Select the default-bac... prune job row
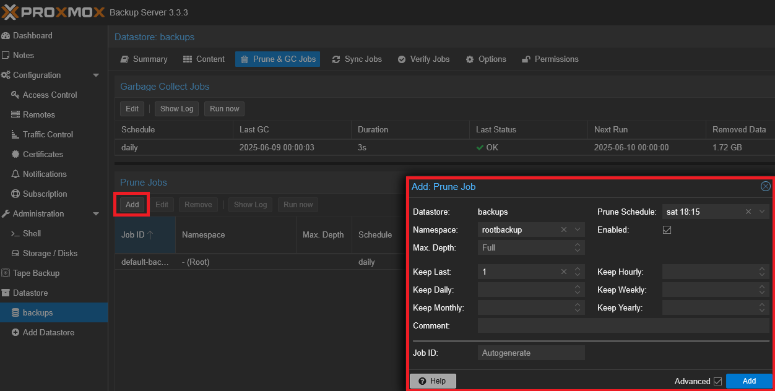This screenshot has width=775, height=391. click(x=260, y=262)
